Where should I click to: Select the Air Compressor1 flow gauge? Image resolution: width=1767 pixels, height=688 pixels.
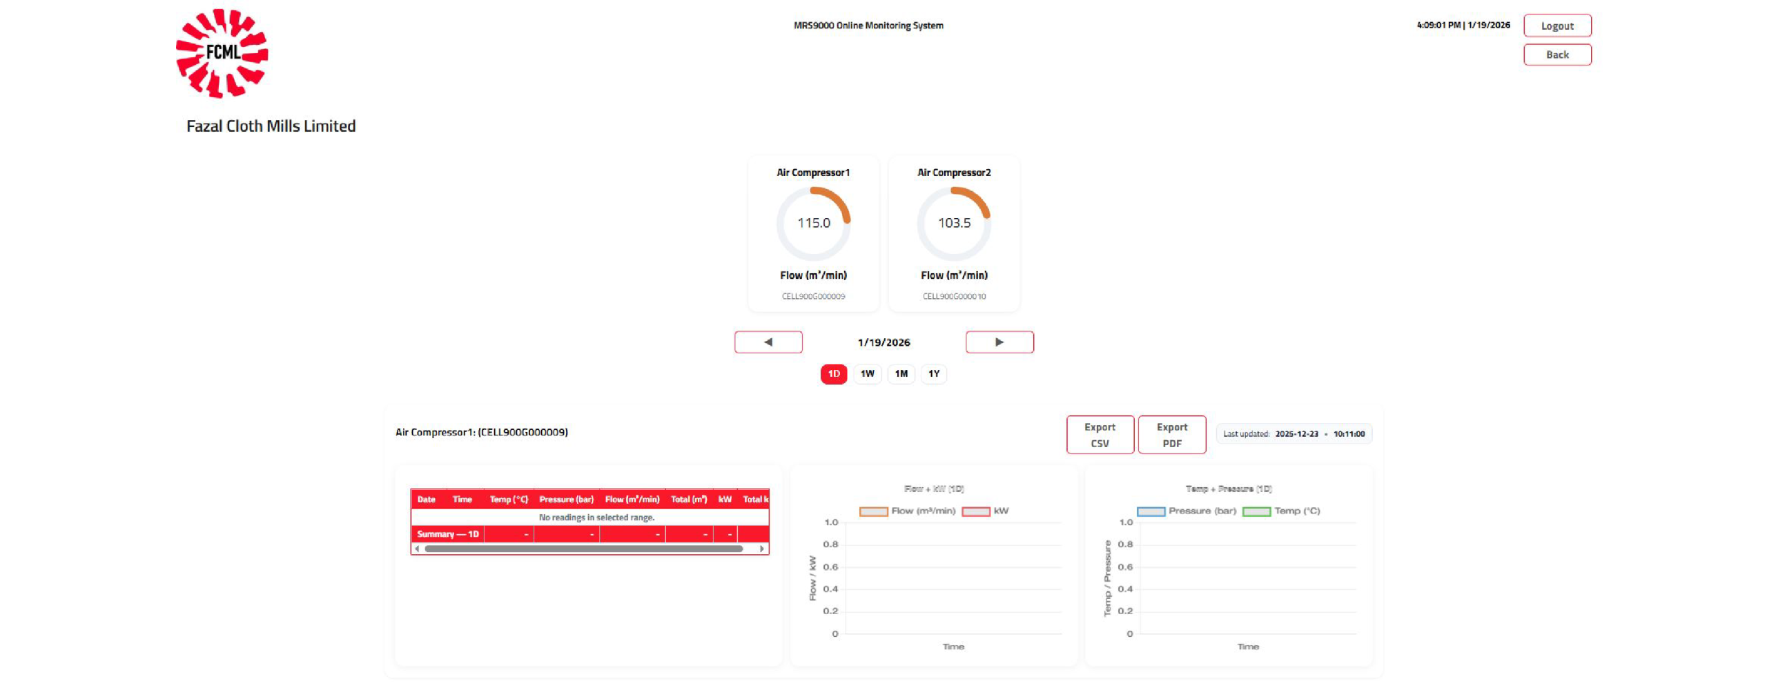coord(812,223)
